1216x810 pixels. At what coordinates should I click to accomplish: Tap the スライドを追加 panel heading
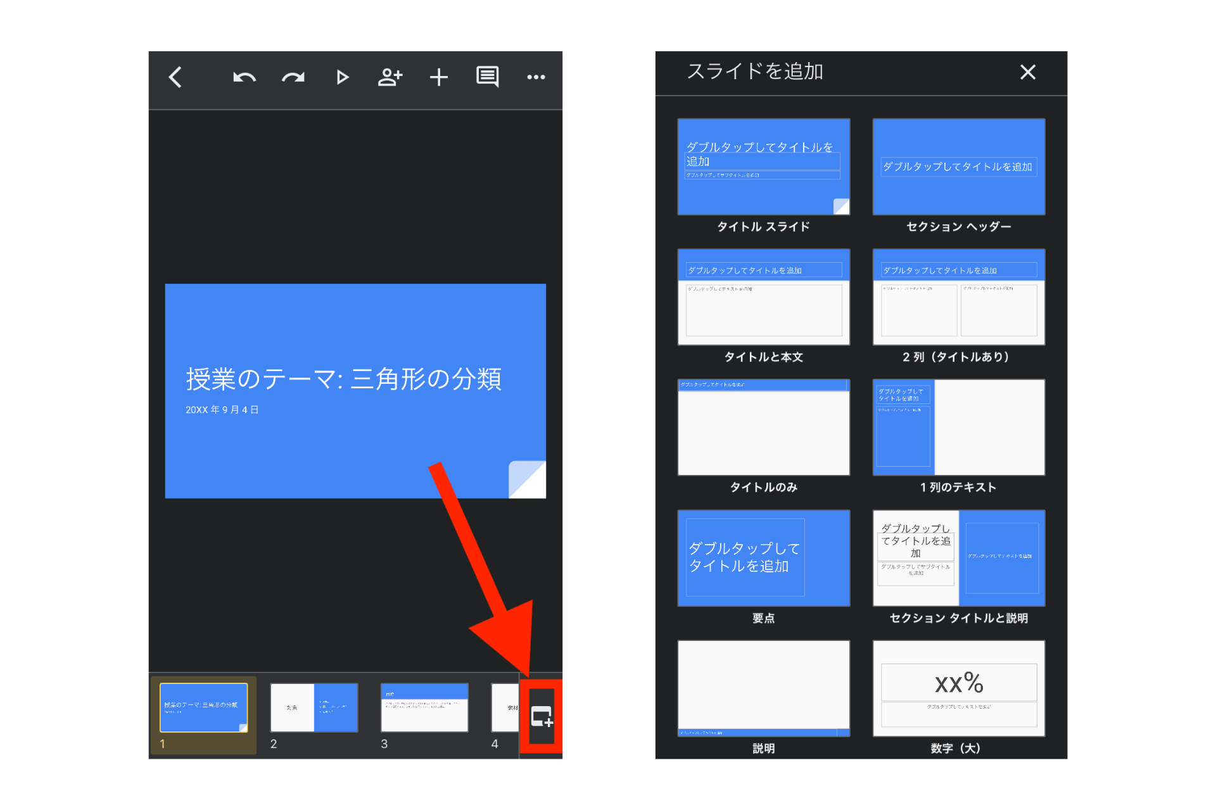(x=755, y=72)
